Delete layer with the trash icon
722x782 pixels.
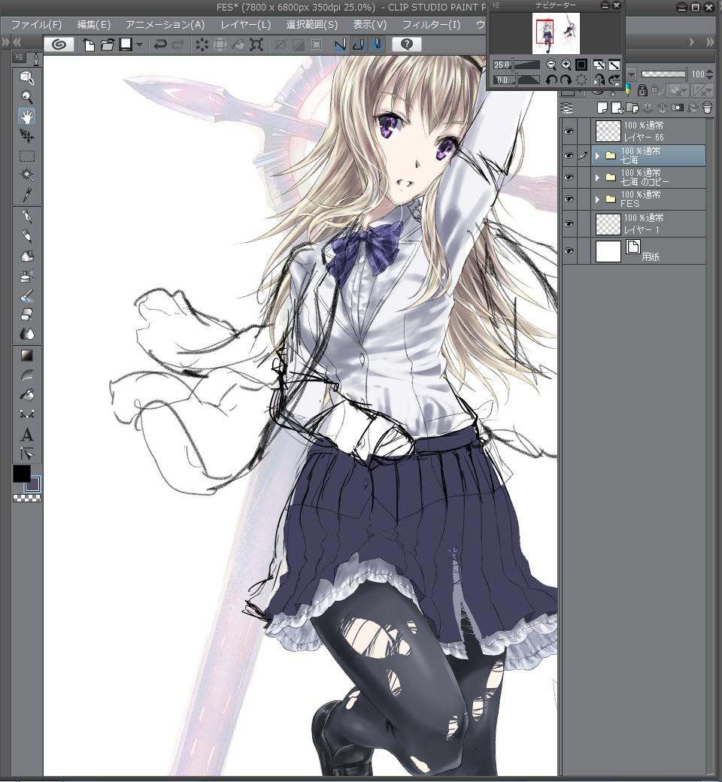(707, 108)
